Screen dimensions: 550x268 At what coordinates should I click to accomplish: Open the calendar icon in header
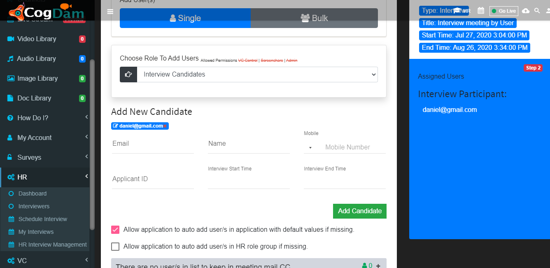(481, 11)
